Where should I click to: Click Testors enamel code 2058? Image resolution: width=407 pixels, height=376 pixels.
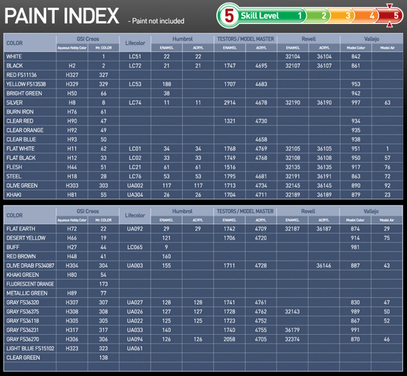pos(230,339)
